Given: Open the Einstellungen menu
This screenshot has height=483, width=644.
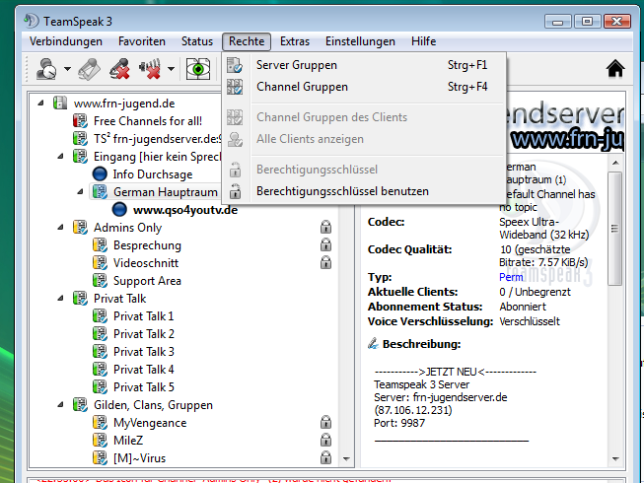Looking at the screenshot, I should pyautogui.click(x=360, y=41).
